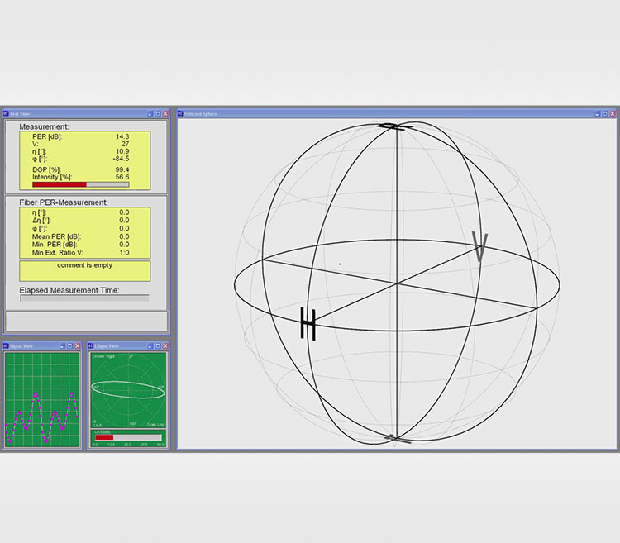Screen dimensions: 620x543
Task: Maximize the Poincaré Sphere window
Action: point(604,113)
